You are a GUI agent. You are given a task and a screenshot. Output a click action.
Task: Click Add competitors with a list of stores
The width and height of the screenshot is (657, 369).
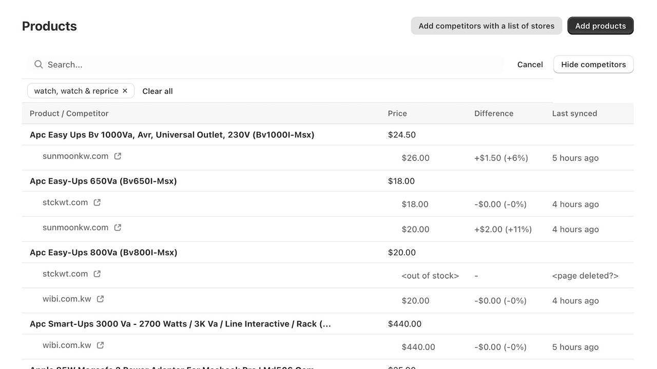coord(487,26)
